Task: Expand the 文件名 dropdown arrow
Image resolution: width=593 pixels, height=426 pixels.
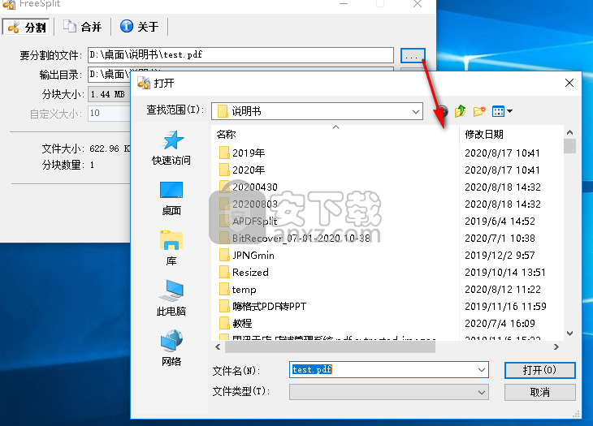Action: (482, 370)
